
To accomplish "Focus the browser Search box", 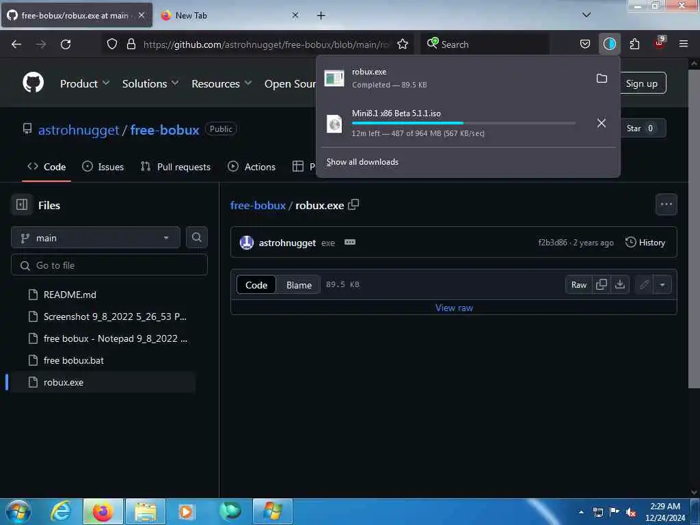I will [x=485, y=44].
